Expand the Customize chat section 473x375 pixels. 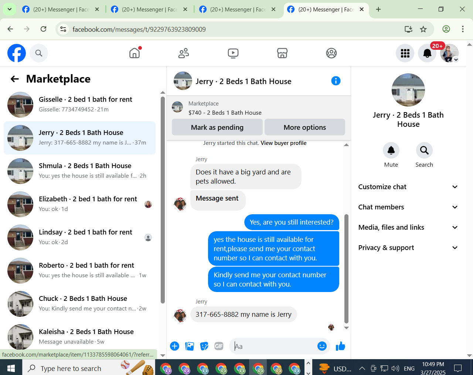(x=408, y=187)
